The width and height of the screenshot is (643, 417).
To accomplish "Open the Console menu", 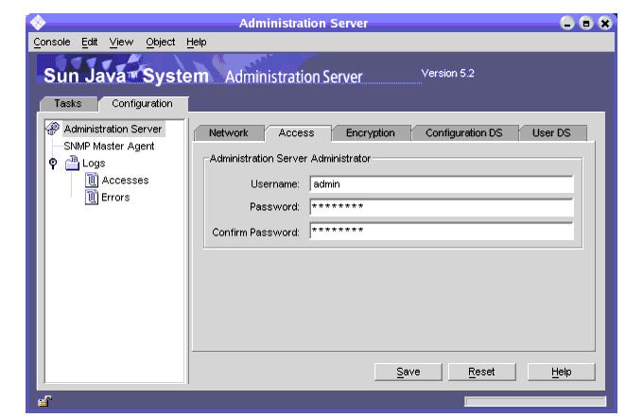I will pos(52,42).
